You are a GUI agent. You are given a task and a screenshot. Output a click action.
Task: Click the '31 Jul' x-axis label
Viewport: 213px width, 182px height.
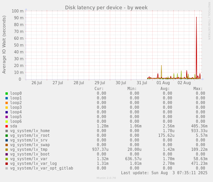tap(142, 83)
